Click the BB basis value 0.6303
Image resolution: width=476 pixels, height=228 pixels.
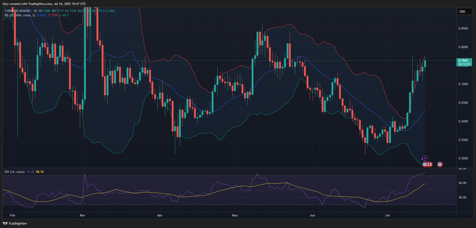click(x=42, y=15)
